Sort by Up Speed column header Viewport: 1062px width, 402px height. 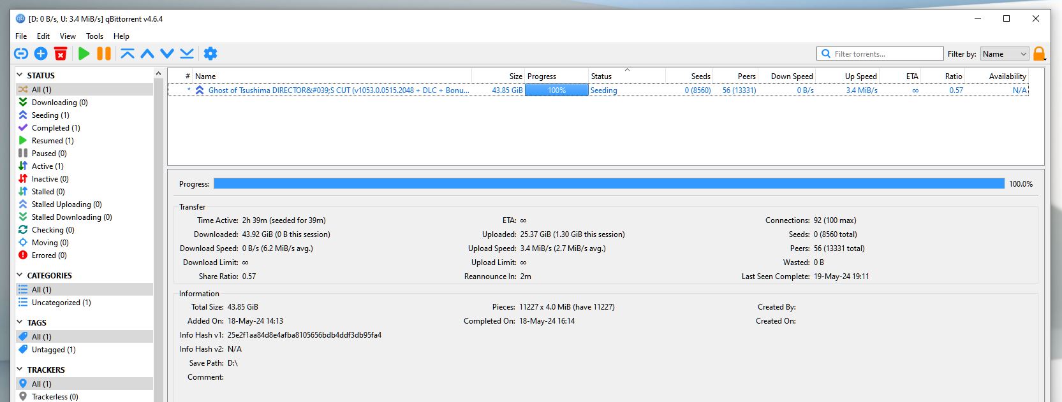(x=847, y=76)
